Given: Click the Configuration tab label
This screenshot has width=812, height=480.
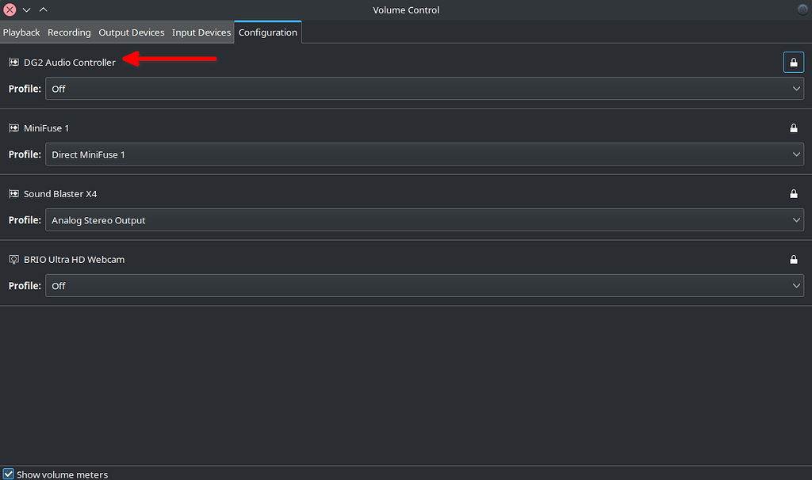Looking at the screenshot, I should pos(267,32).
